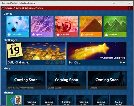
Task: Click the Leaderboards coming soon tile
Action: pyautogui.click(x=66, y=80)
